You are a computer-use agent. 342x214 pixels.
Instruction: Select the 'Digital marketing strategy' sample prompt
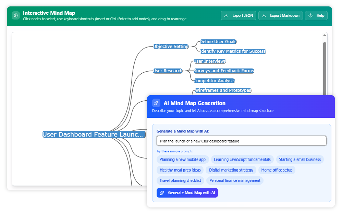[x=231, y=170]
